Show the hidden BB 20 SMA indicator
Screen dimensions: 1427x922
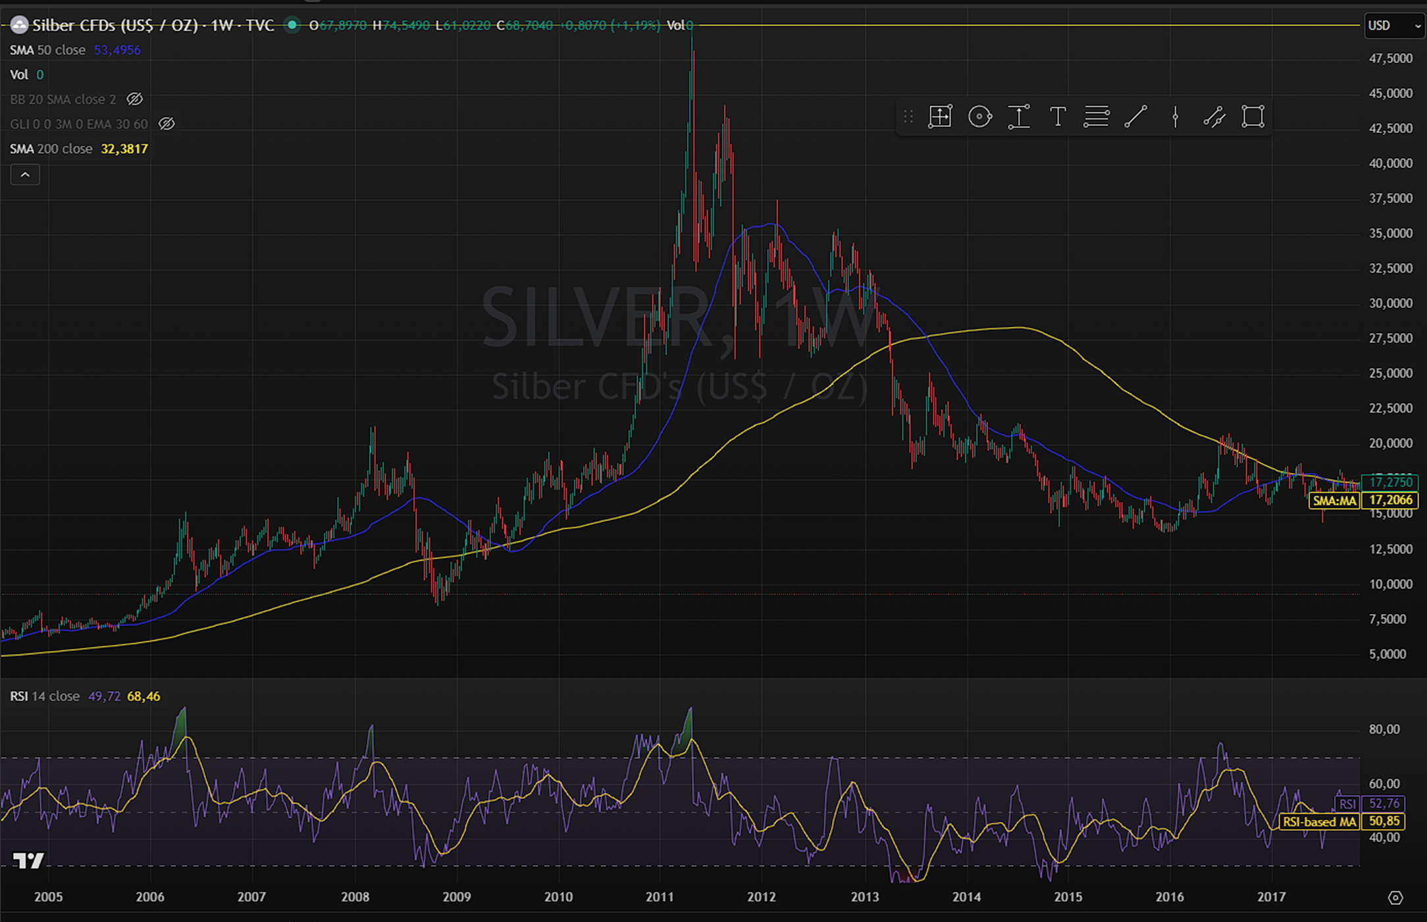click(x=135, y=99)
